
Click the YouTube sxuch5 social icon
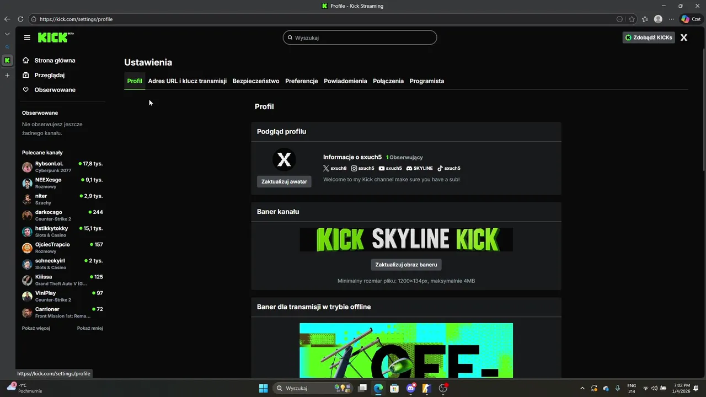click(x=382, y=168)
